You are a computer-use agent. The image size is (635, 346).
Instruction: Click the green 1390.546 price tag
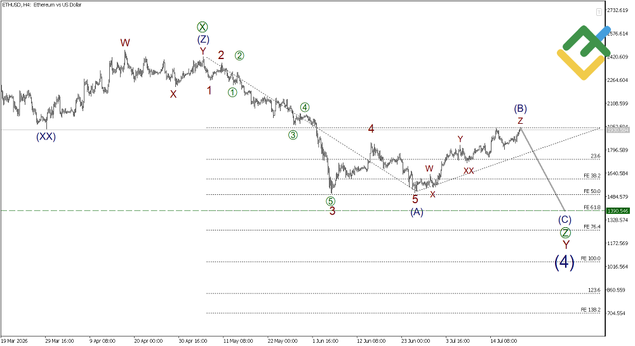(x=618, y=211)
